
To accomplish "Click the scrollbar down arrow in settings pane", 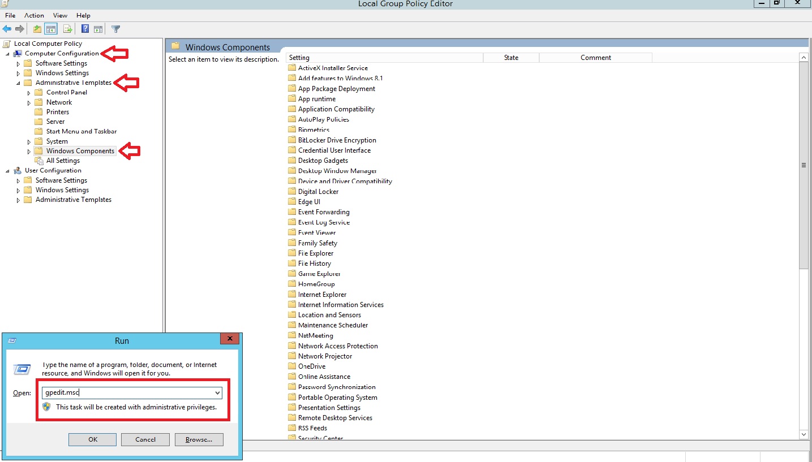I will tap(804, 434).
